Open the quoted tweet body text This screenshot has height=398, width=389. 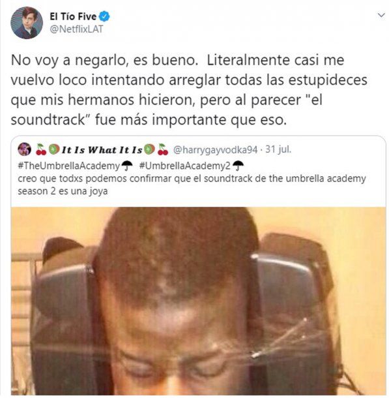tap(192, 185)
